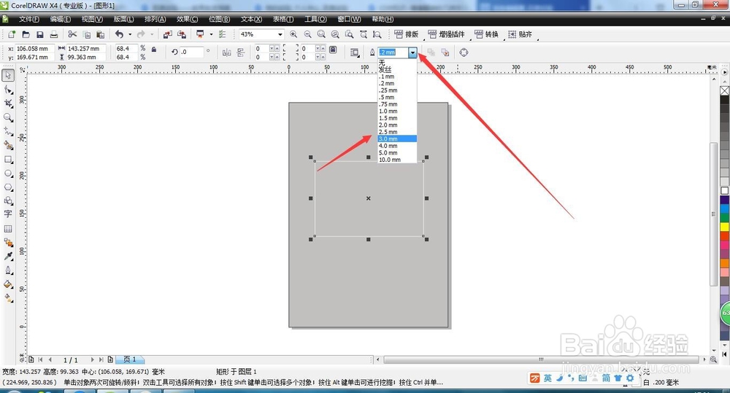Select the Shape edit tool
Viewport: 730px width, 393px height.
point(8,89)
